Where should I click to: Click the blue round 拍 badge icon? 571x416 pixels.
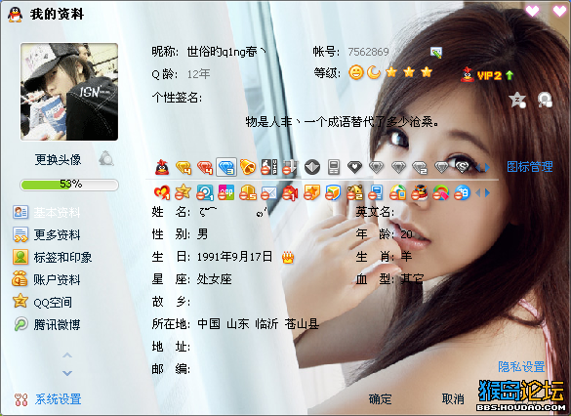pos(462,192)
